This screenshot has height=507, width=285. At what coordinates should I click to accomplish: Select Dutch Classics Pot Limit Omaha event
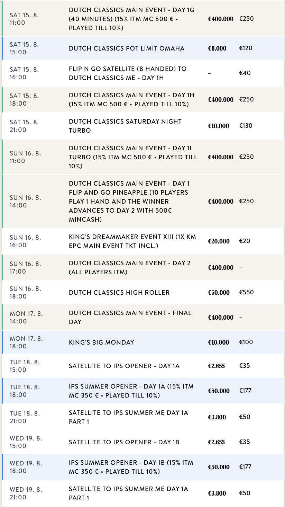coord(142,48)
